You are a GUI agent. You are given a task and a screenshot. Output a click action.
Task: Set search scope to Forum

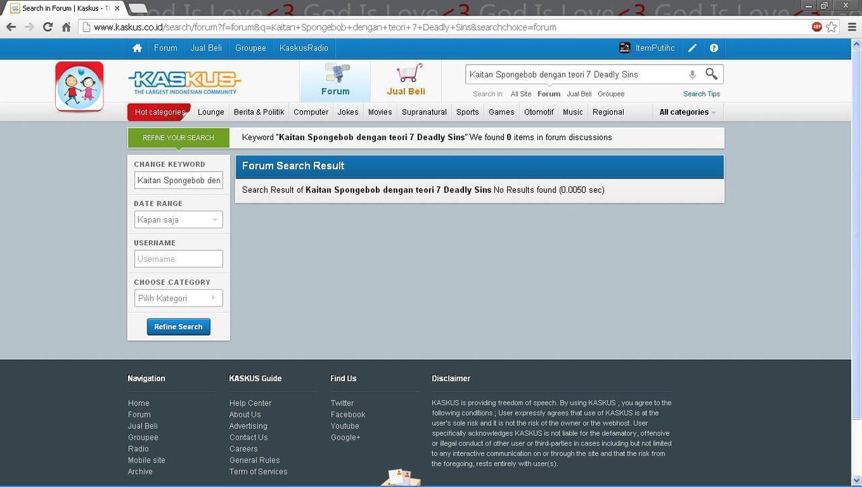click(x=549, y=94)
